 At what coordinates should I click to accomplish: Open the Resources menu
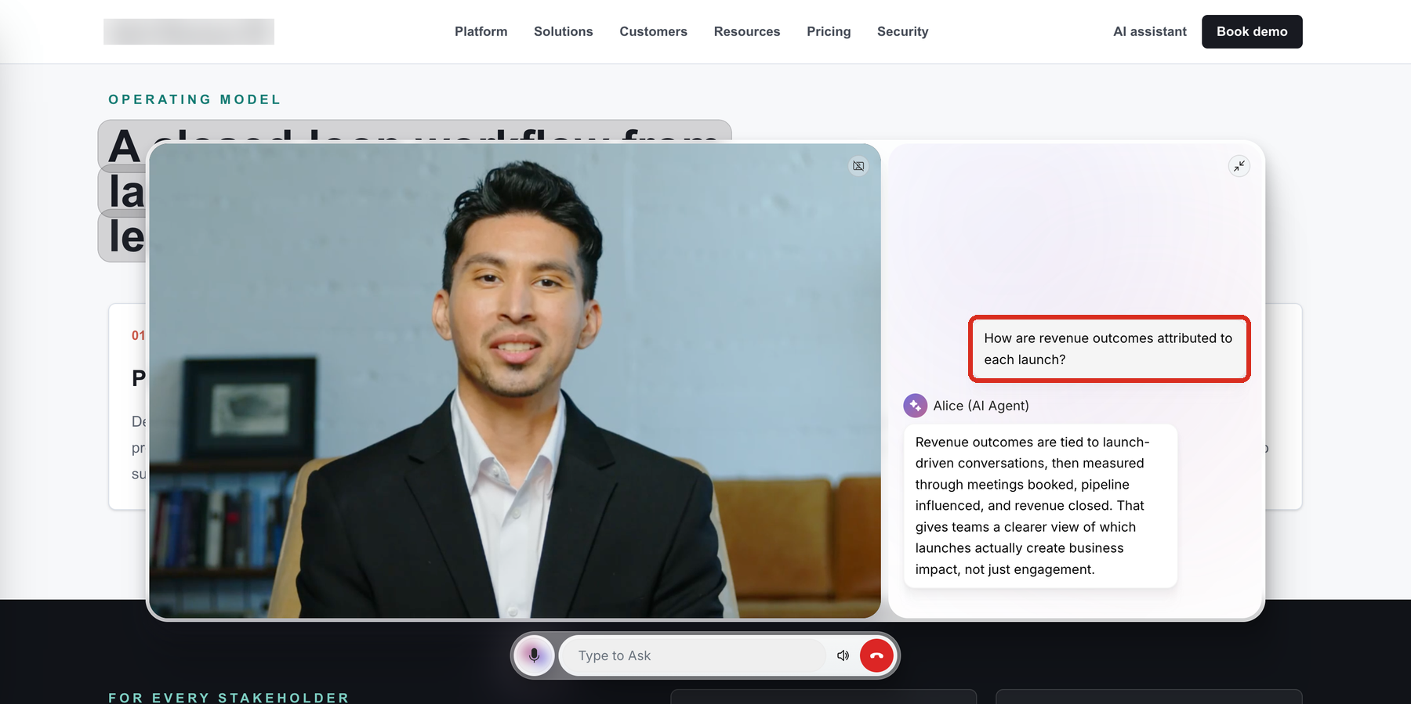coord(747,31)
